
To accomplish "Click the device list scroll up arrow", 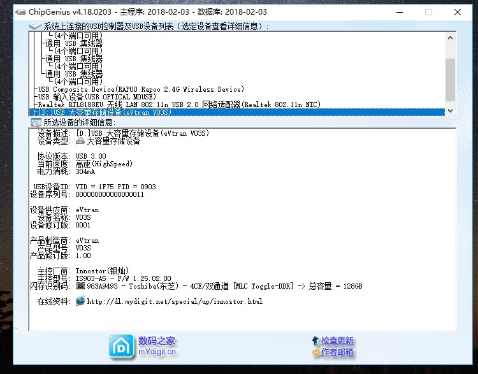I will point(450,38).
